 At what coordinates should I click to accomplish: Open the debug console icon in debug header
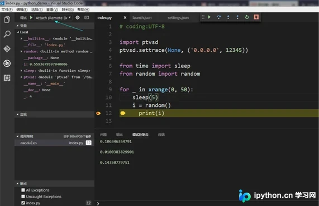click(87, 18)
